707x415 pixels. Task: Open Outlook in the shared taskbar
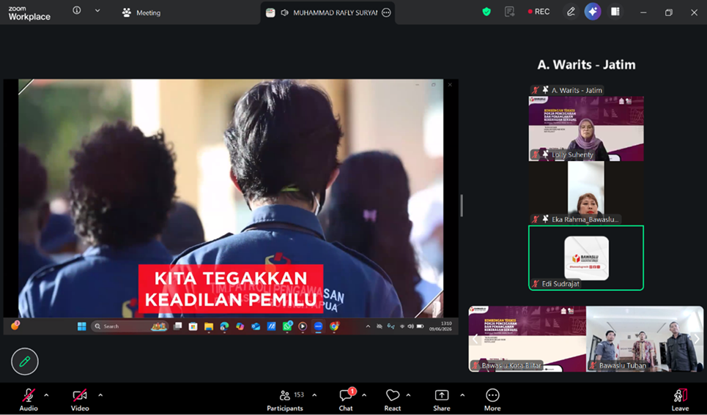tap(256, 326)
